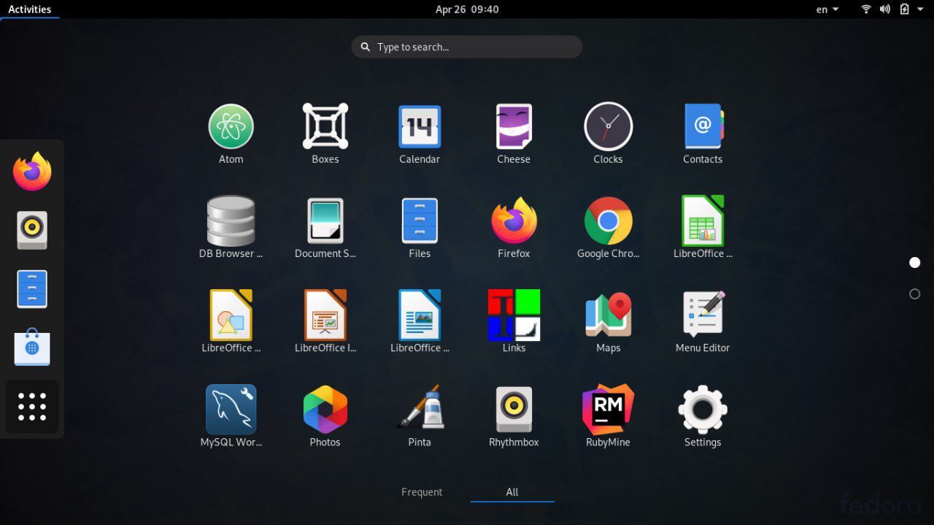Launch the Pinta paint app
The image size is (934, 525).
coord(419,416)
